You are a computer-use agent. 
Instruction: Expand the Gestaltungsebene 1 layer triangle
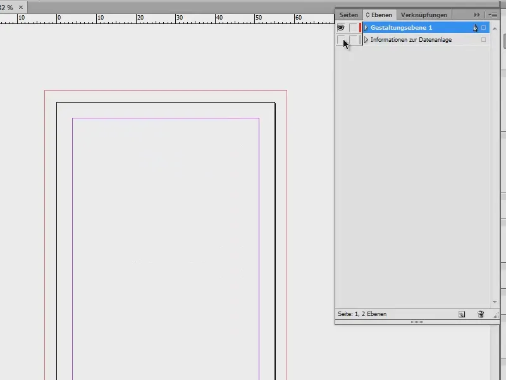pos(366,28)
